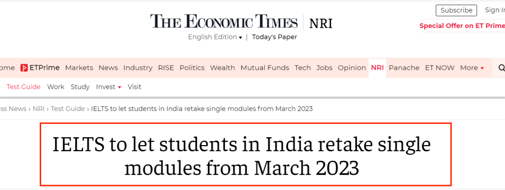The image size is (505, 190).
Task: Switch to Test Guide subsection
Action: click(23, 87)
